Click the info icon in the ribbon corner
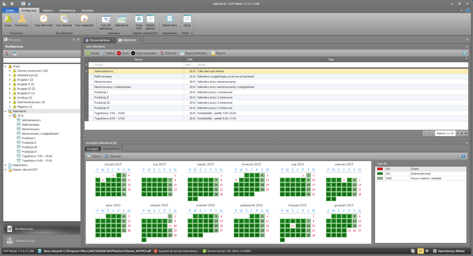Viewport: 473px width, 256px height. (x=468, y=10)
